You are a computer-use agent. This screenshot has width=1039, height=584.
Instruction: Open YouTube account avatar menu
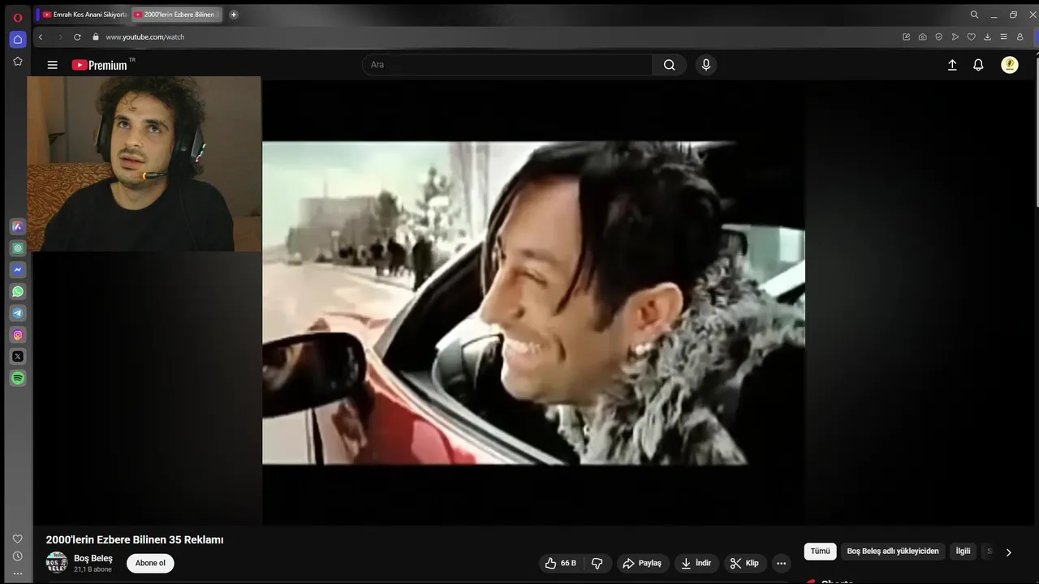[1010, 65]
